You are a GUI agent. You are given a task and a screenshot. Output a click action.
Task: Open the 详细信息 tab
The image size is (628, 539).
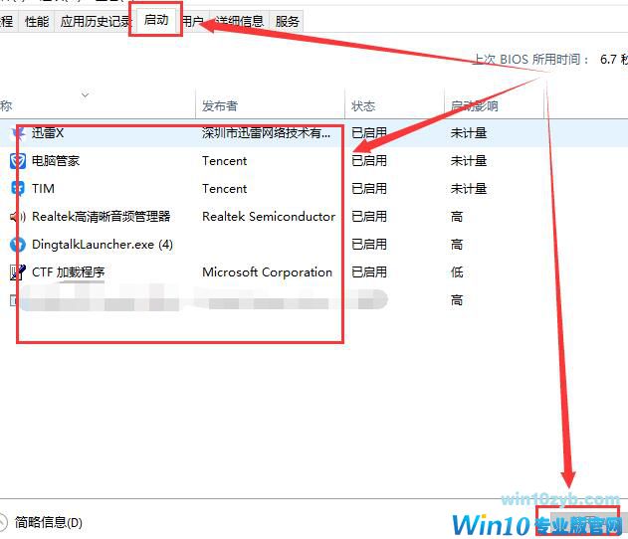click(239, 21)
